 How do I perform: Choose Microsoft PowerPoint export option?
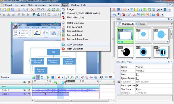click(x=86, y=39)
